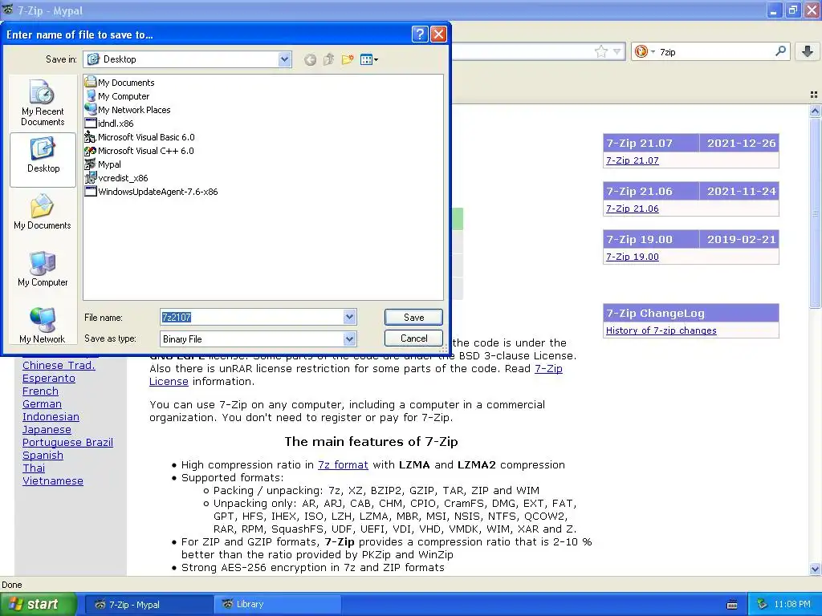Click the dialog help question mark

(420, 34)
